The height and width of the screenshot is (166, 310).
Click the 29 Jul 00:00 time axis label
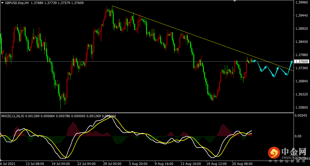[112, 164]
